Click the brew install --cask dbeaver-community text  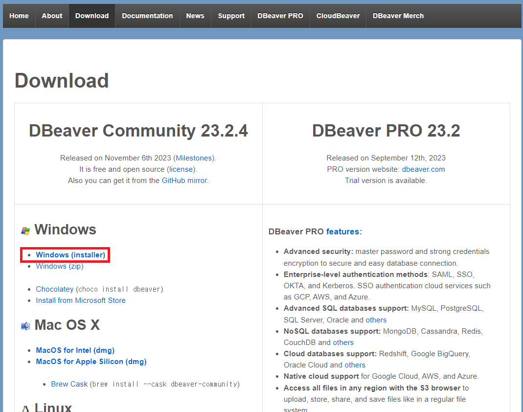[165, 384]
